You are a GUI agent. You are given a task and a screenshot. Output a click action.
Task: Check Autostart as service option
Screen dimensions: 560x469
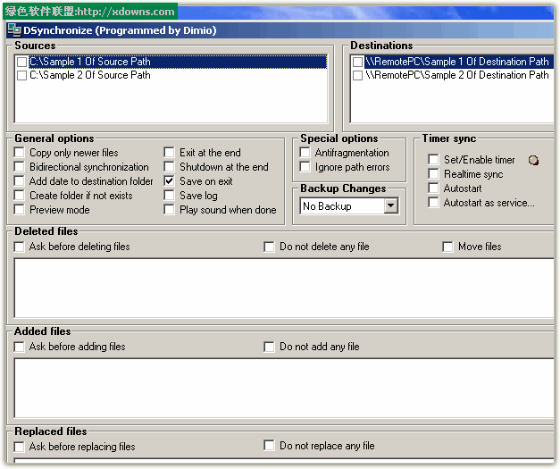coord(433,203)
